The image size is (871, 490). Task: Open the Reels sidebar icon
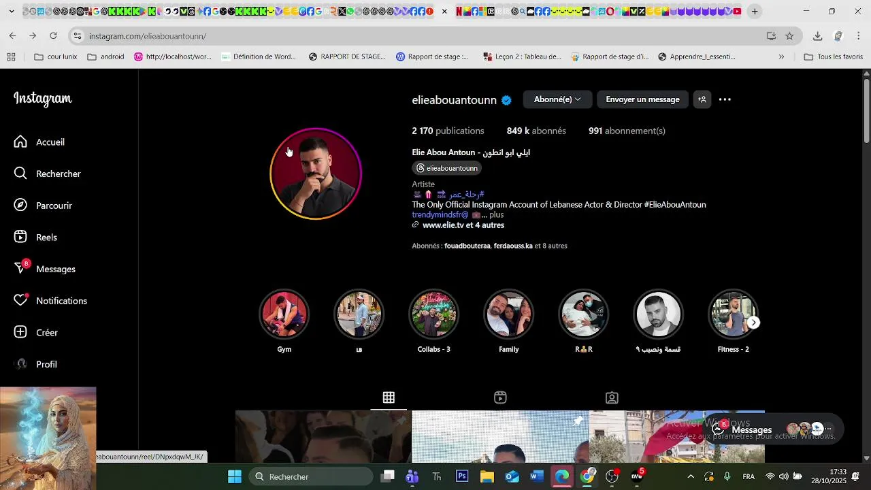21,237
